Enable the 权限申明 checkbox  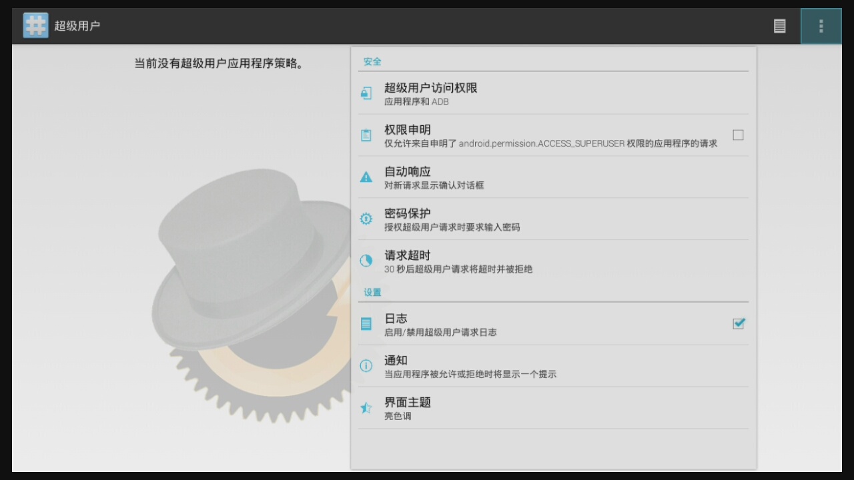[738, 135]
